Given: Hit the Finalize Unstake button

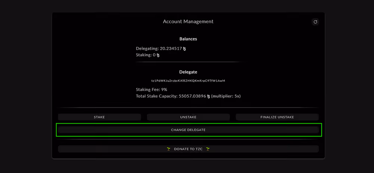Looking at the screenshot, I should pos(277,117).
